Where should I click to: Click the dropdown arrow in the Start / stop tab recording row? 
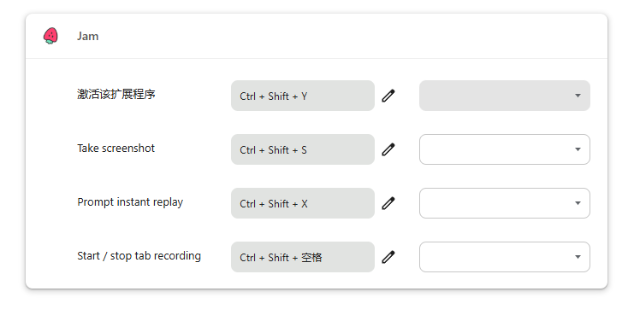pos(578,257)
